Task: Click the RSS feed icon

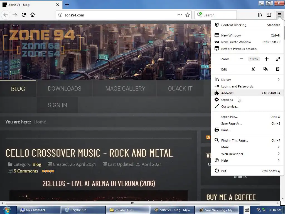Action: (x=208, y=137)
